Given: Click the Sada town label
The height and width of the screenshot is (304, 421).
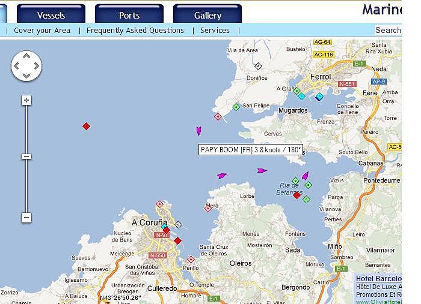Looking at the screenshot, I should (x=293, y=250).
